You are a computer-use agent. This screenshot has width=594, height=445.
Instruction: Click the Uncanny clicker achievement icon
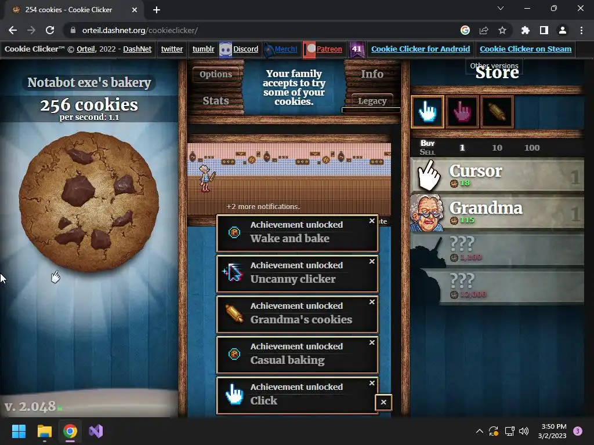tap(233, 272)
